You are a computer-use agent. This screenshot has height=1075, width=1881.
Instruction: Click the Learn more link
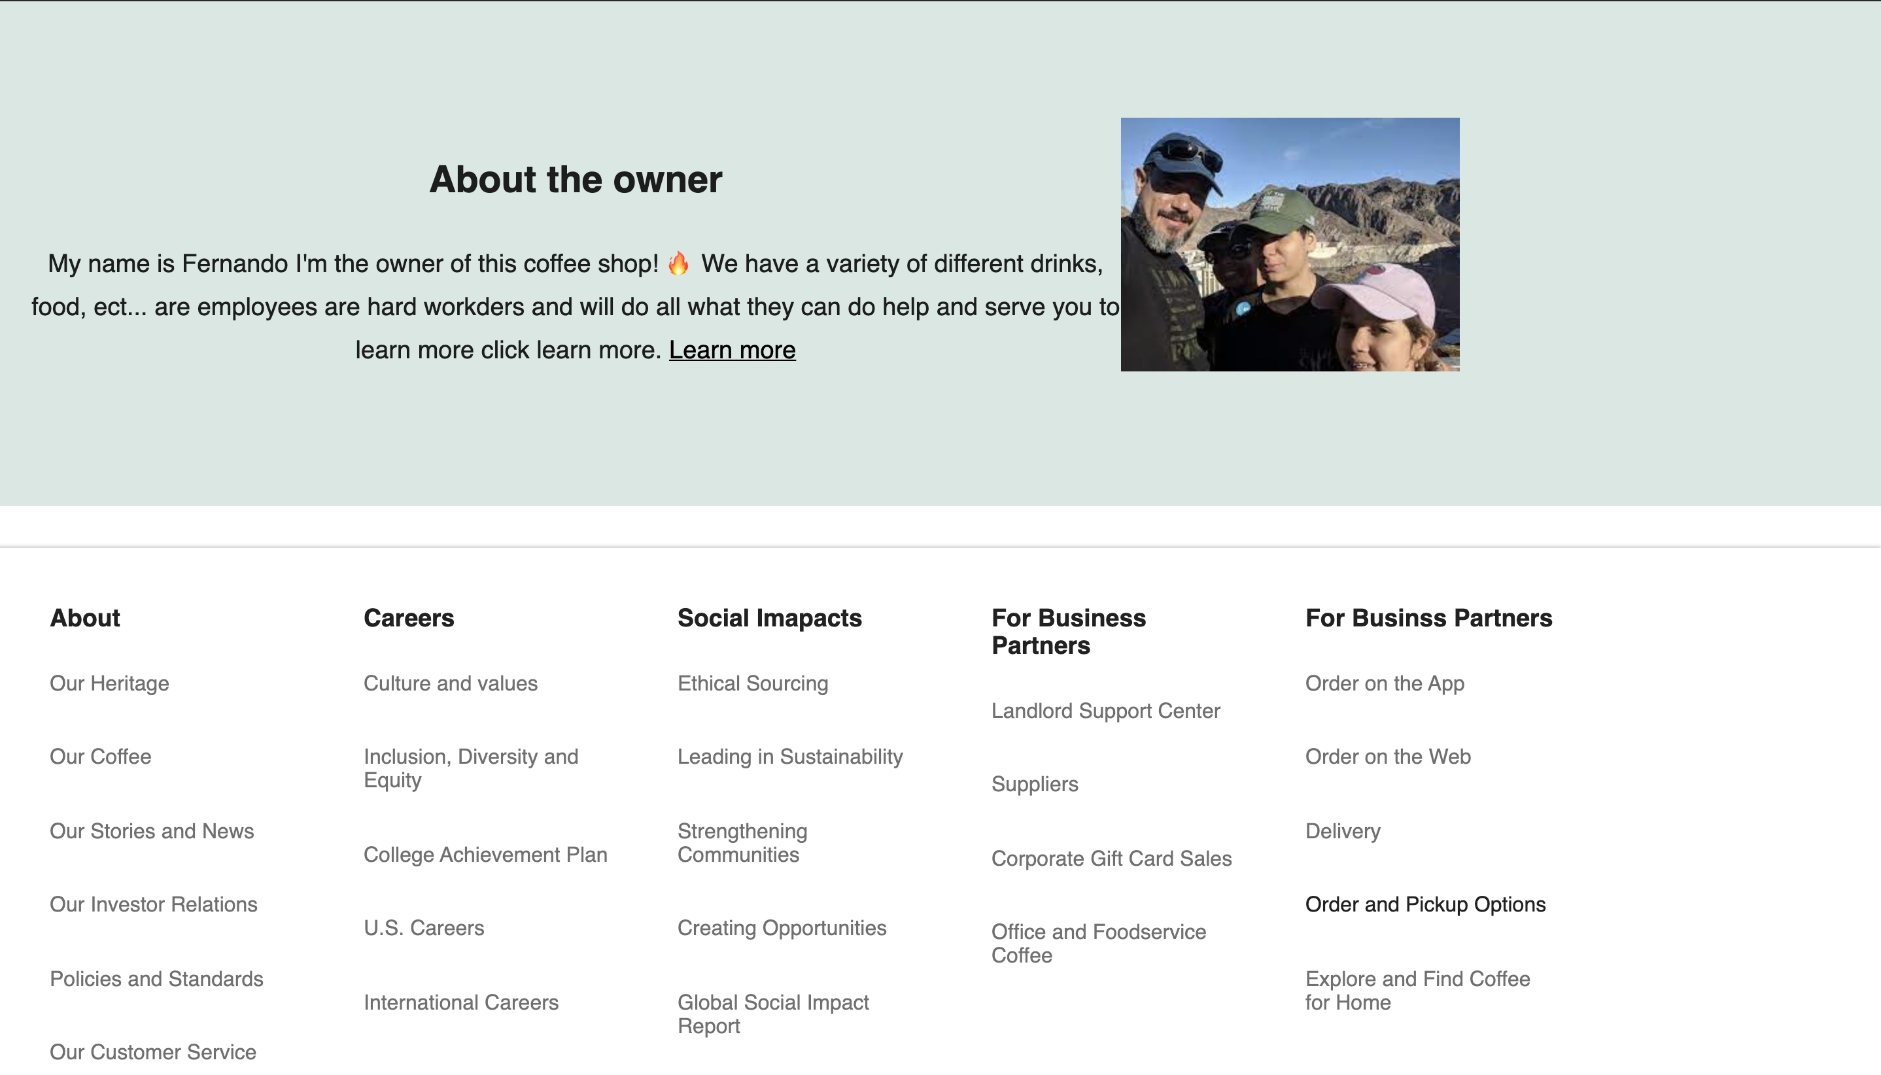(731, 350)
